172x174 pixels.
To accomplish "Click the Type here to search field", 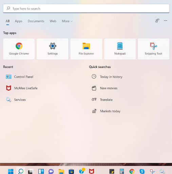I will pyautogui.click(x=86, y=8).
